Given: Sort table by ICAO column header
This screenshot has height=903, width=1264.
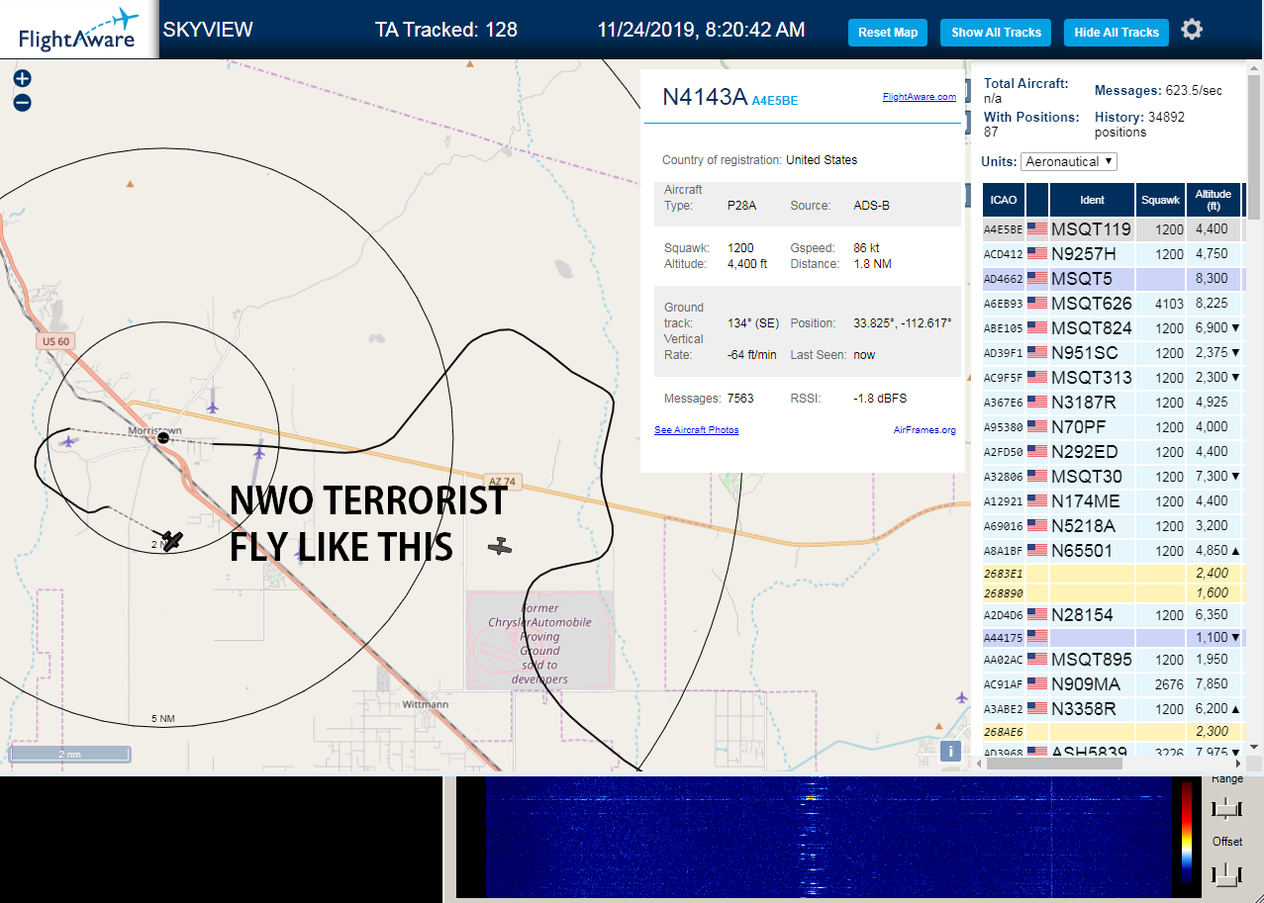Looking at the screenshot, I should pyautogui.click(x=1004, y=200).
